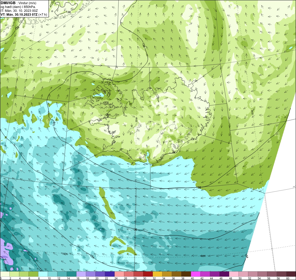Click the legend value '60'
The height and width of the screenshot is (280, 296).
pos(287,278)
